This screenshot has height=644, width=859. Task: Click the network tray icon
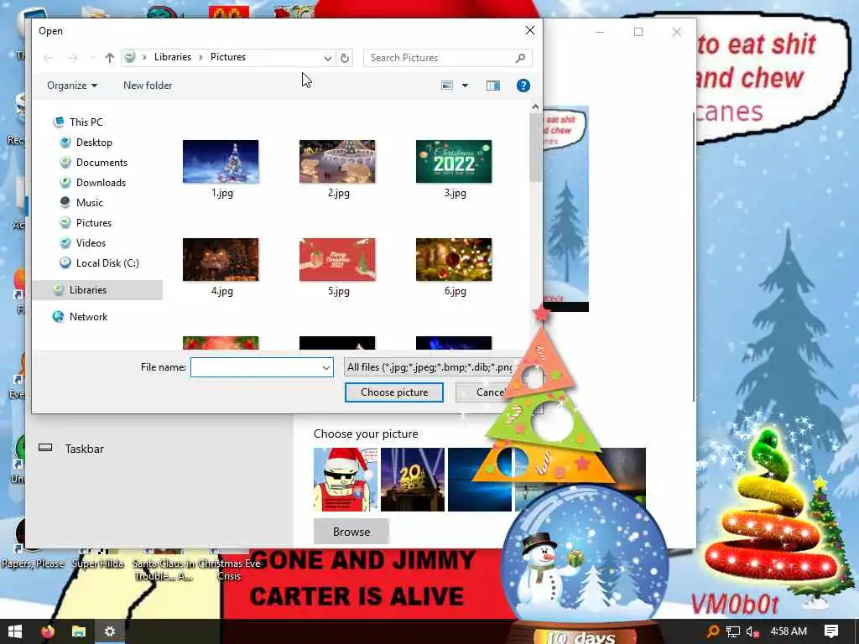[x=733, y=632]
